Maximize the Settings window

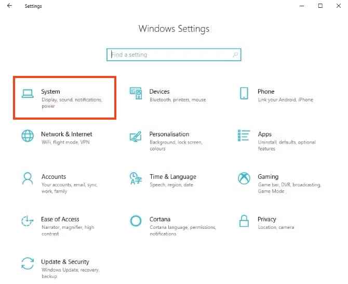point(320,6)
